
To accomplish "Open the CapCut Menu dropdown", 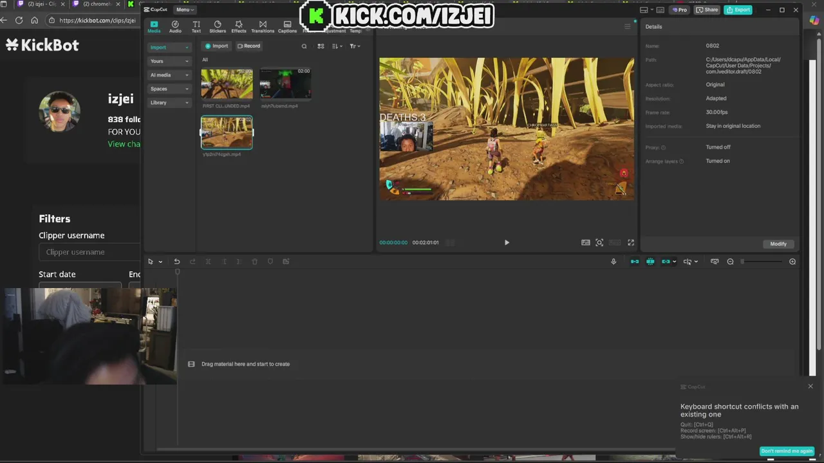I will (x=185, y=10).
